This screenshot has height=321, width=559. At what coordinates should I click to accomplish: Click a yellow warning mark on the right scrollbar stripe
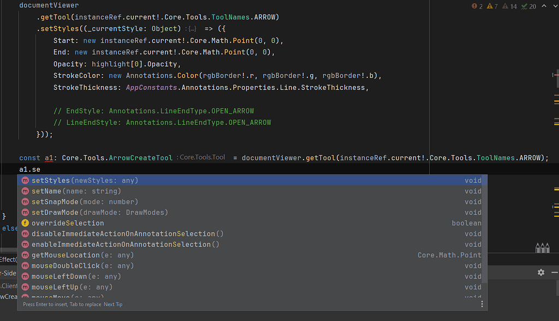point(556,101)
